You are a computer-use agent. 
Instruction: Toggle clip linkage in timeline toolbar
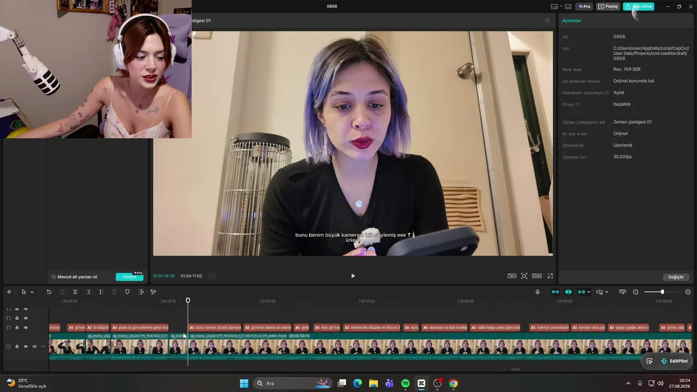point(582,292)
